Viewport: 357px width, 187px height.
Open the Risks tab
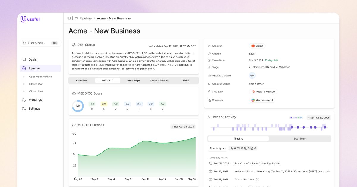[x=186, y=80]
